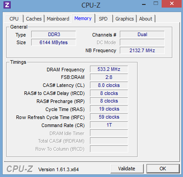
Task: Click the Dual channels field
Action: pos(142,34)
